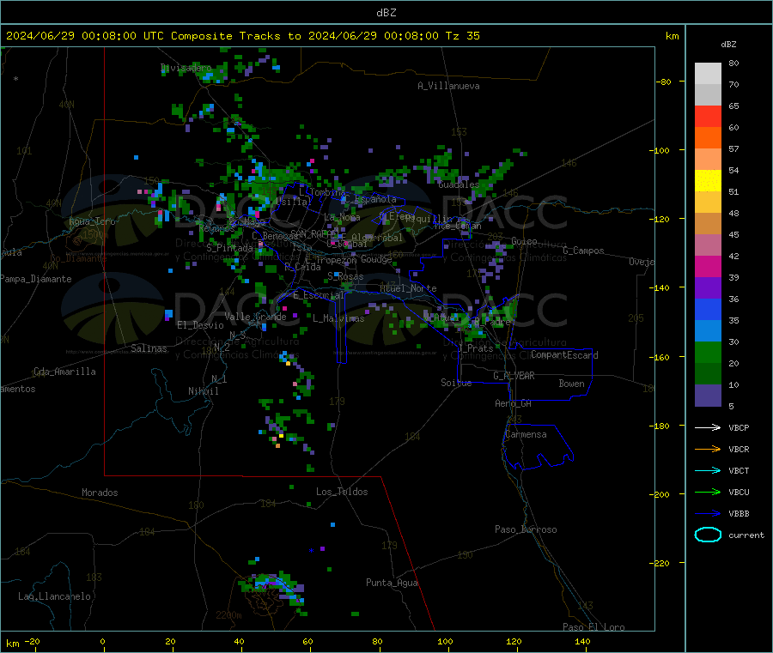Click the Paso_El_Loro map label

593,627
